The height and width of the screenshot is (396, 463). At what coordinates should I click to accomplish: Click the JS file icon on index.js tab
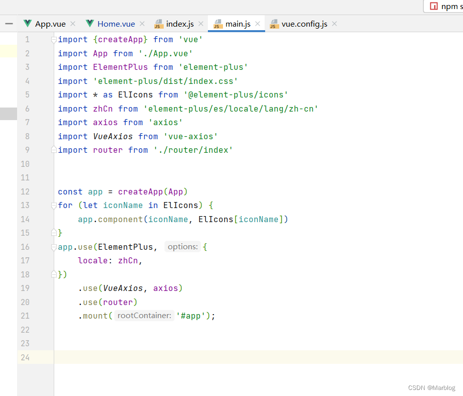click(159, 24)
